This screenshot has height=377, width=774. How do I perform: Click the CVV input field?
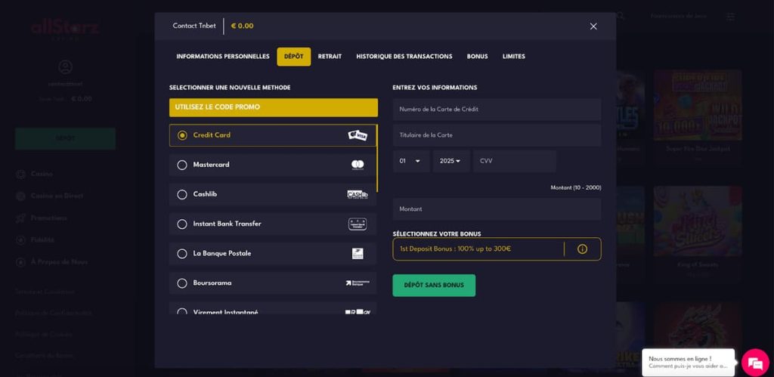514,162
